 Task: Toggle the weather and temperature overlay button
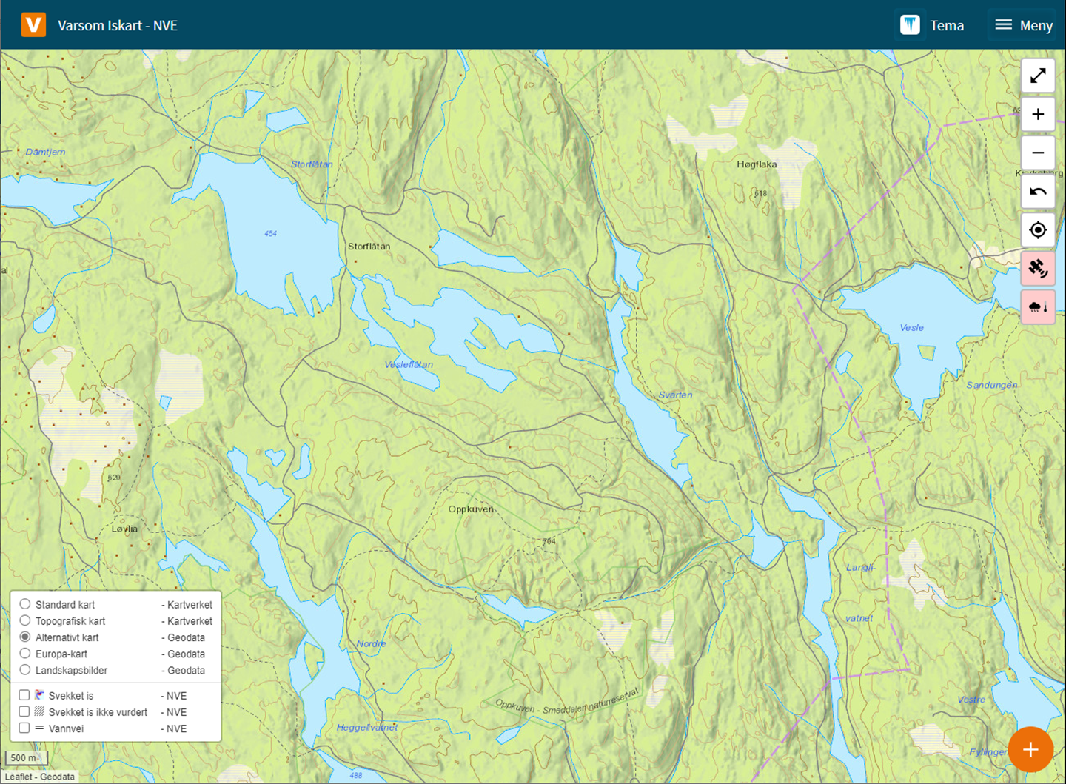(1038, 306)
